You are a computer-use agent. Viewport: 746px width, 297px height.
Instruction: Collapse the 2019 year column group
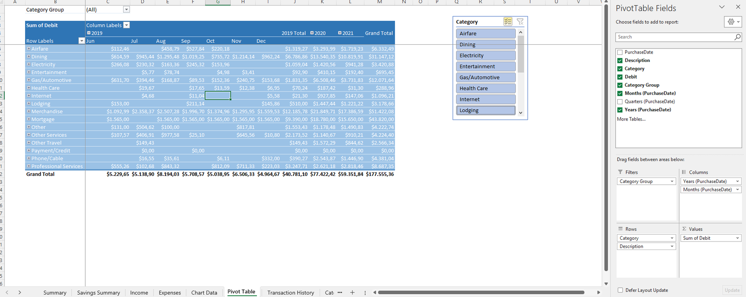point(89,33)
